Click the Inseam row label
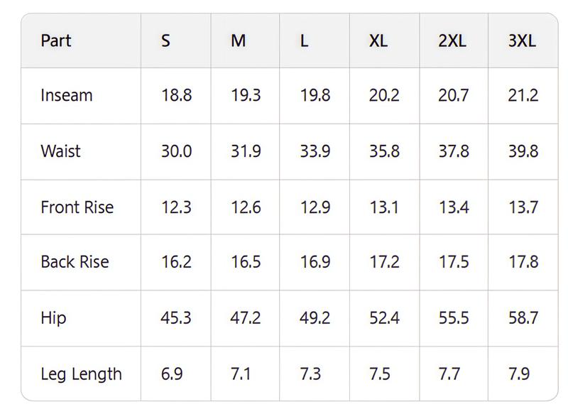Image resolution: width=568 pixels, height=414 pixels. coord(67,95)
